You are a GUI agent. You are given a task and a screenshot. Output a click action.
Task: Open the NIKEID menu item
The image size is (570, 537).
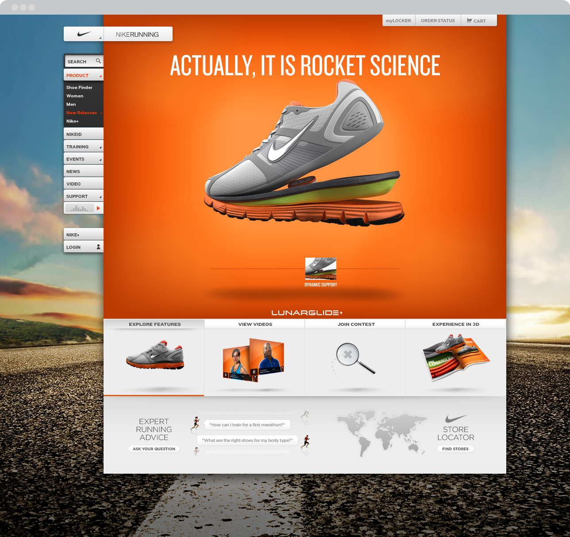(84, 134)
